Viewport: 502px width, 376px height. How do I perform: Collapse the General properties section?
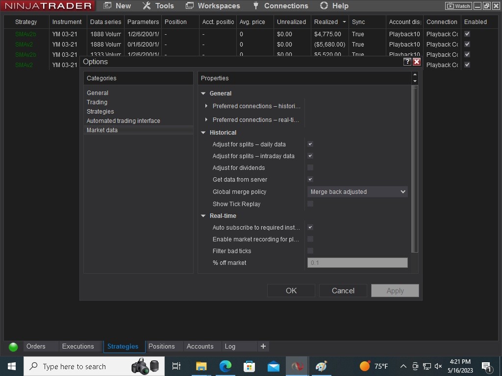coord(203,94)
